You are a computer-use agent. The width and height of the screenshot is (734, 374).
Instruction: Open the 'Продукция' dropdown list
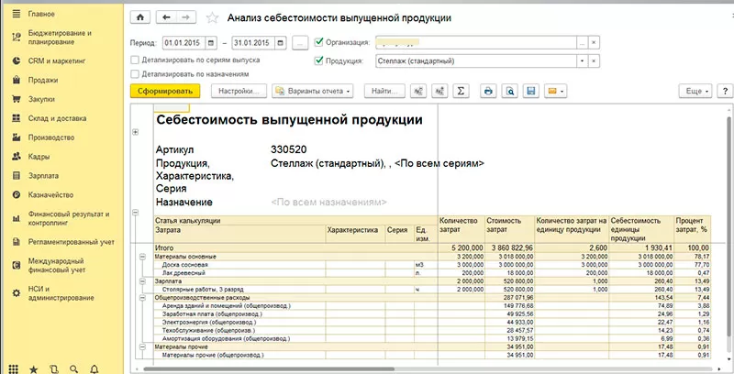click(581, 61)
